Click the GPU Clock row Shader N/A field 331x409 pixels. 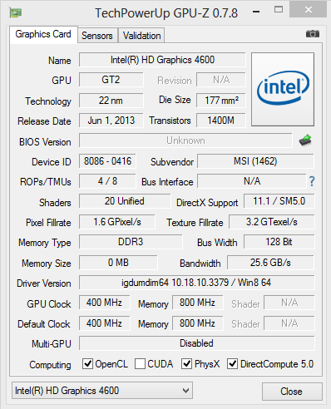289,303
